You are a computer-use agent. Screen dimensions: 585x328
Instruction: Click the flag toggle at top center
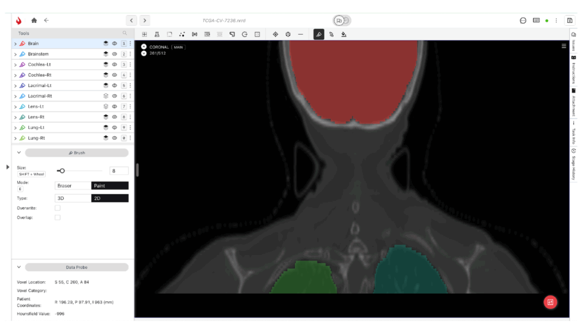pyautogui.click(x=342, y=21)
